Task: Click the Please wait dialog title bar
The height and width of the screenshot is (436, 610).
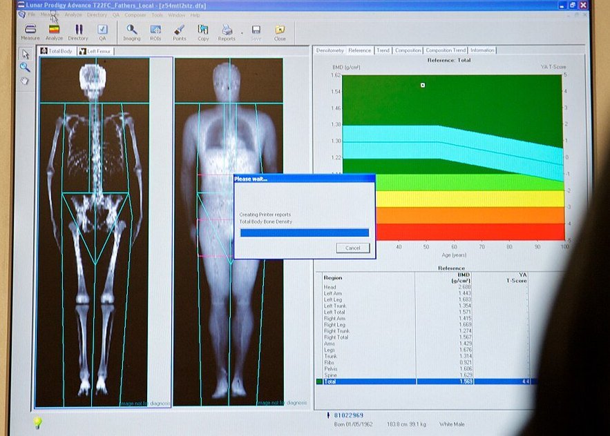Action: click(x=304, y=179)
